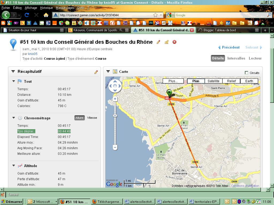Image resolution: width=274 pixels, height=205 pixels.
Task: Click the Détails button
Action: tap(218, 58)
